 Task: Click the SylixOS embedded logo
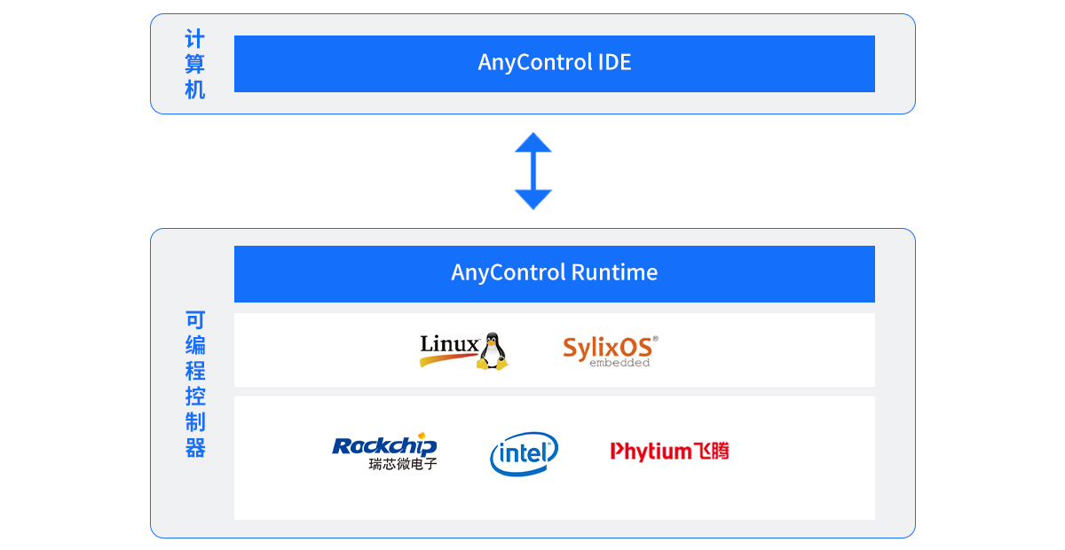click(611, 351)
